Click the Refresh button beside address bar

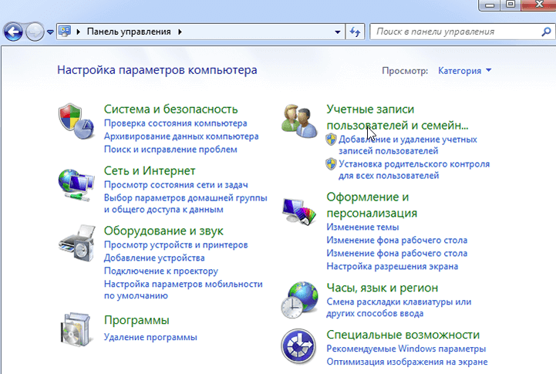point(355,32)
